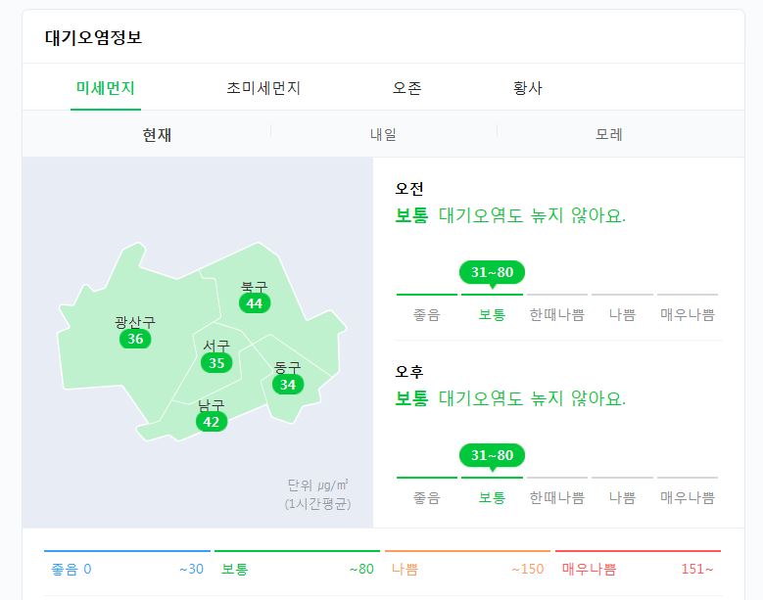Click the orange 나쁨 ~150 legend bar

pyautogui.click(x=467, y=564)
